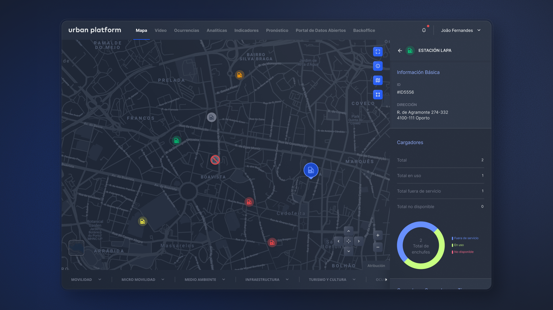Open the Ocurrencias tab

(x=187, y=30)
